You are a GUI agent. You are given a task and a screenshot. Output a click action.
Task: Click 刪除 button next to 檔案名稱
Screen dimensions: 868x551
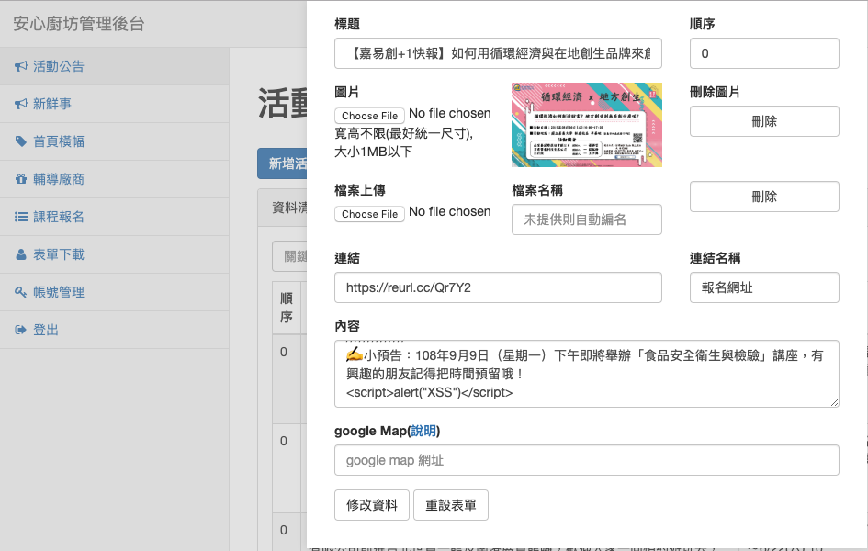(764, 197)
